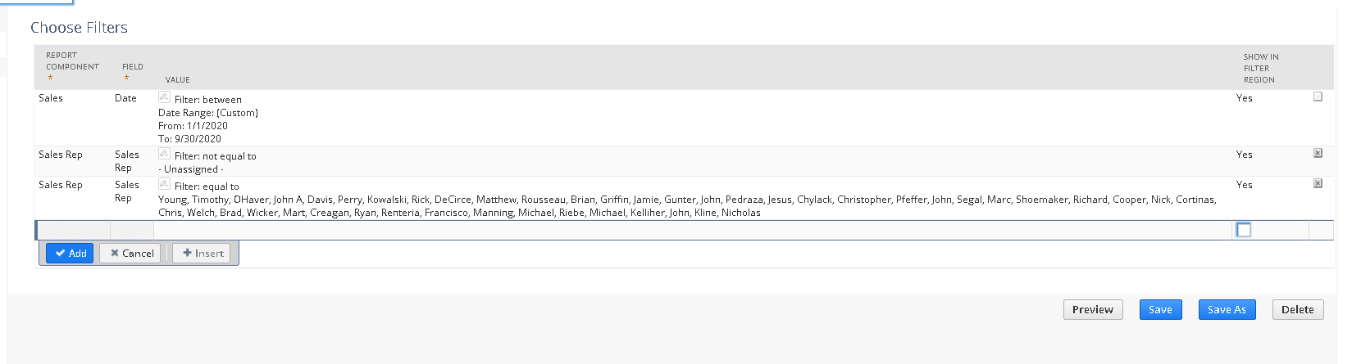Delete the report

(1297, 310)
